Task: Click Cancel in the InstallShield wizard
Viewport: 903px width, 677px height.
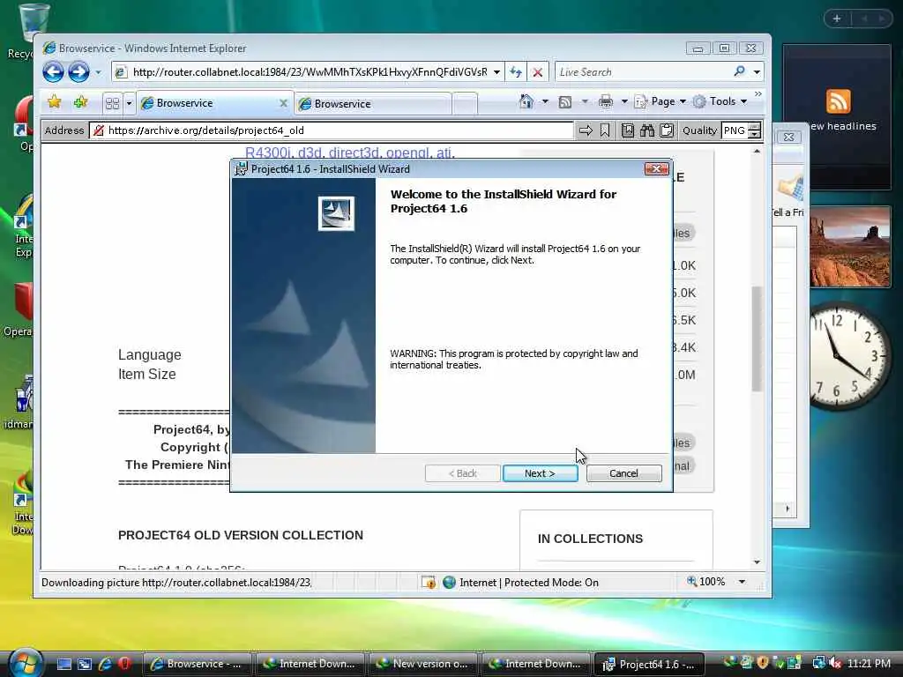Action: click(623, 473)
